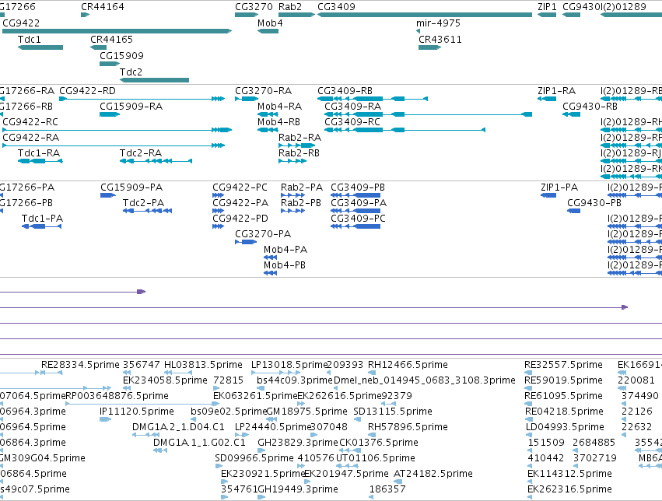Select the Rab2 gene bar

(x=297, y=15)
